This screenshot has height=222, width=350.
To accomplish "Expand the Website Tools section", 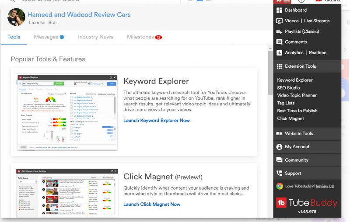I will (x=299, y=133).
